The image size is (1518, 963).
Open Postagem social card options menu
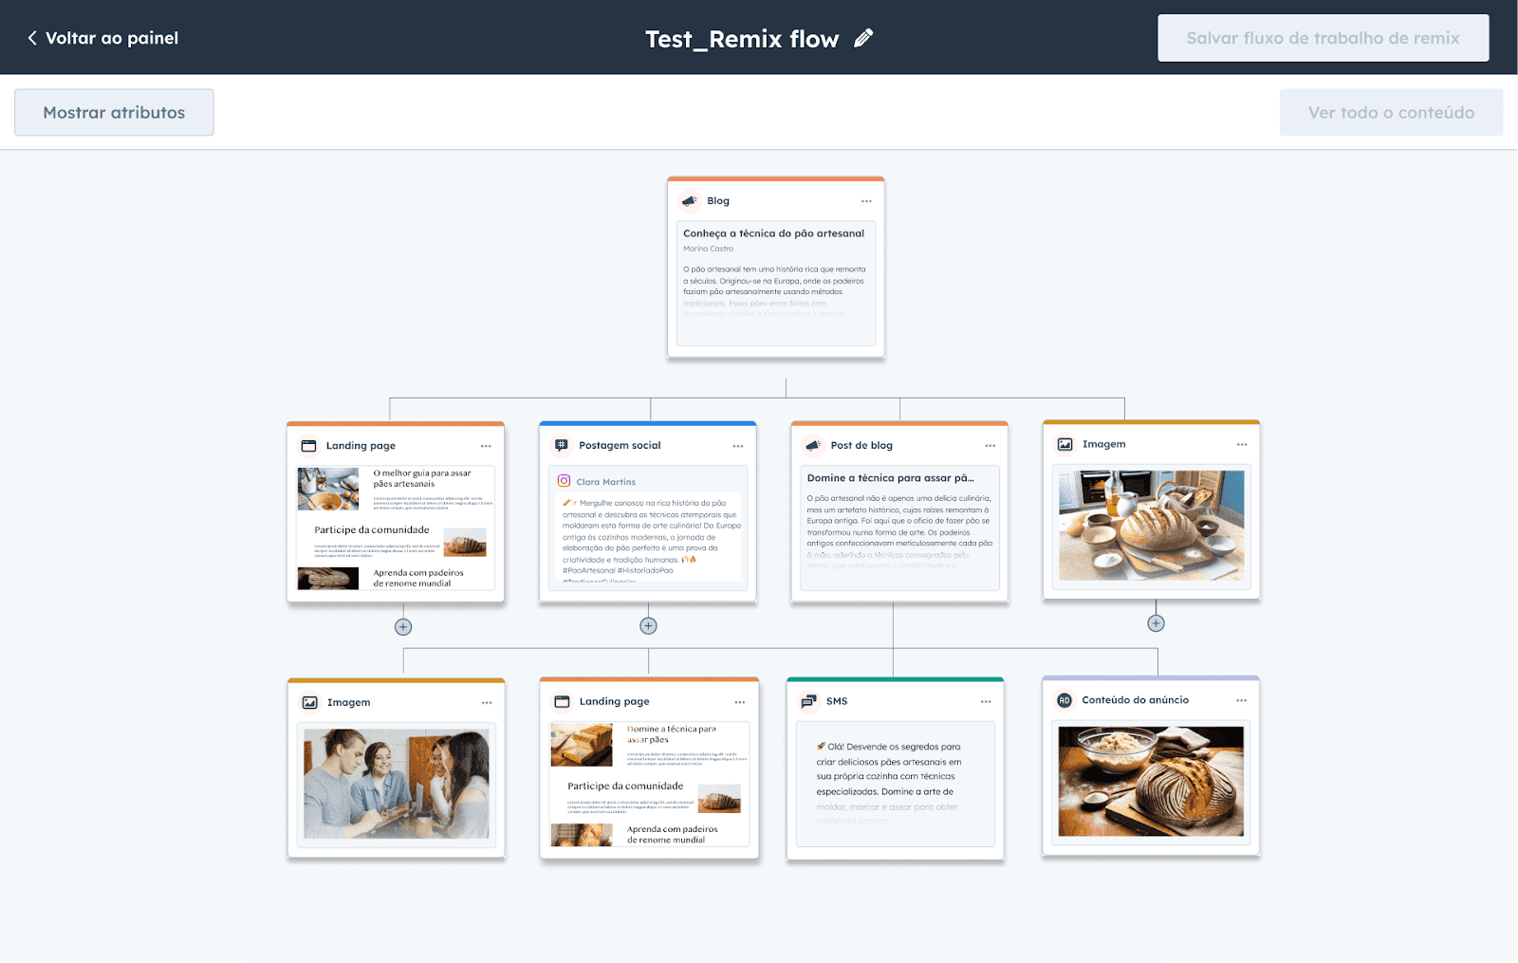pyautogui.click(x=738, y=446)
